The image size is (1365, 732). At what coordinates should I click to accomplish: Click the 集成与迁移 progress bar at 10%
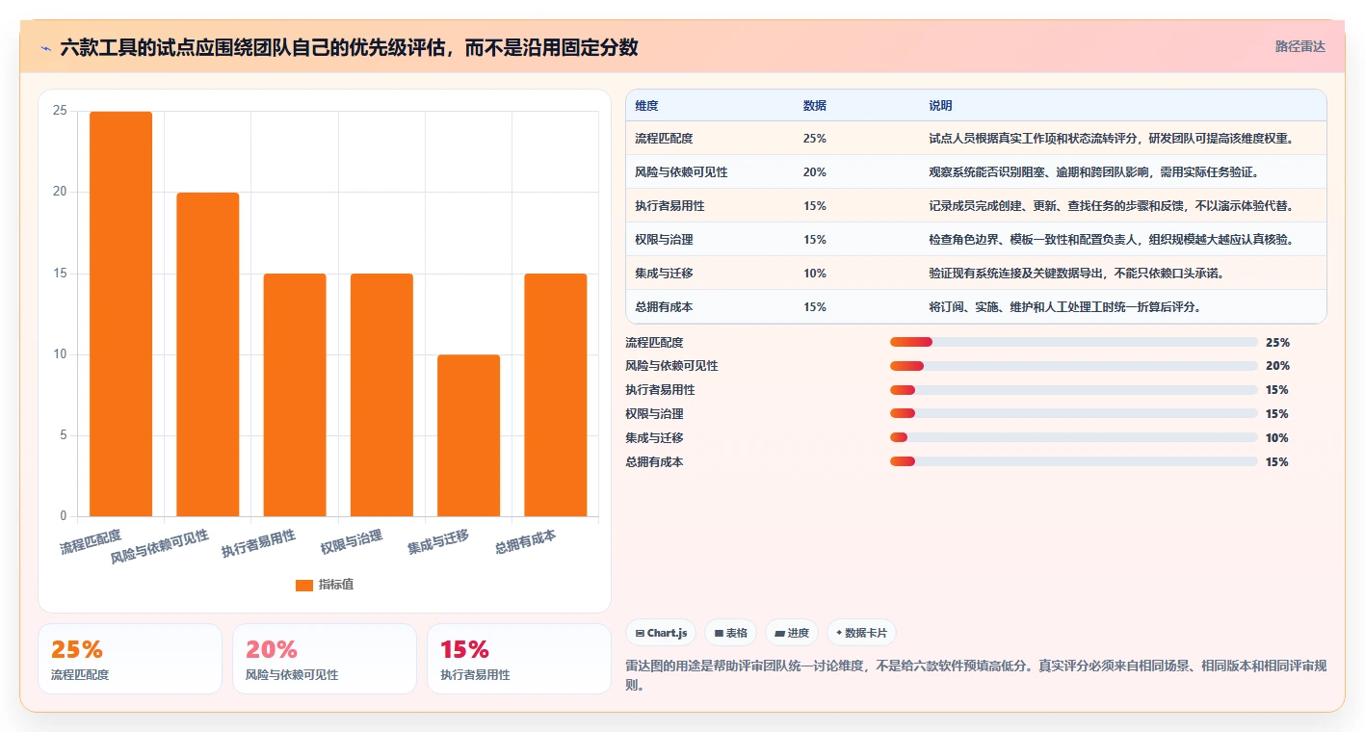pyautogui.click(x=1073, y=438)
